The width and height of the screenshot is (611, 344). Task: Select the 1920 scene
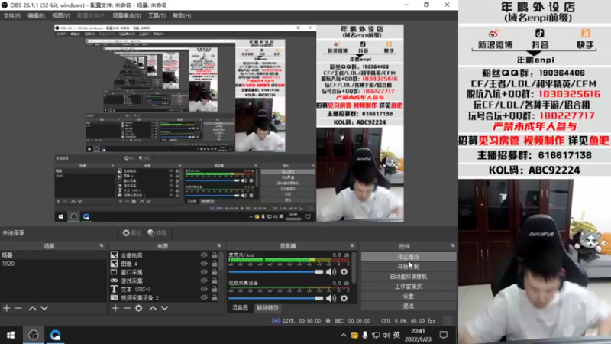click(x=53, y=264)
